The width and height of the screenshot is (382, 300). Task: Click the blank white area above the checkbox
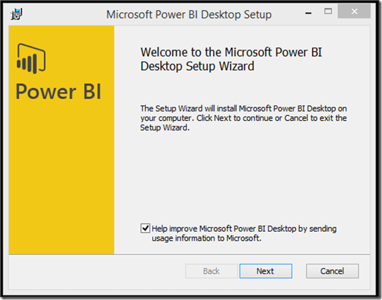[x=242, y=178]
